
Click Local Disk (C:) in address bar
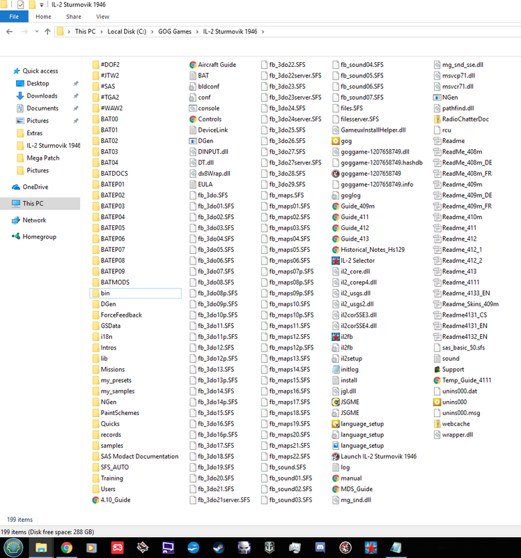(x=127, y=31)
